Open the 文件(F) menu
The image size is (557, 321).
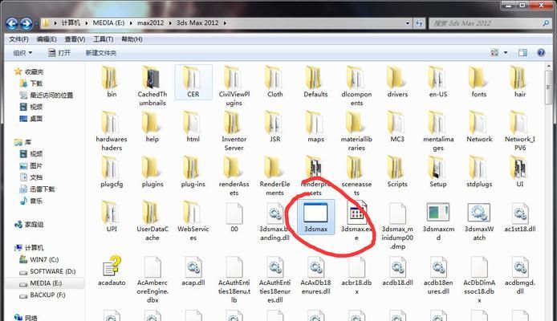pyautogui.click(x=18, y=39)
